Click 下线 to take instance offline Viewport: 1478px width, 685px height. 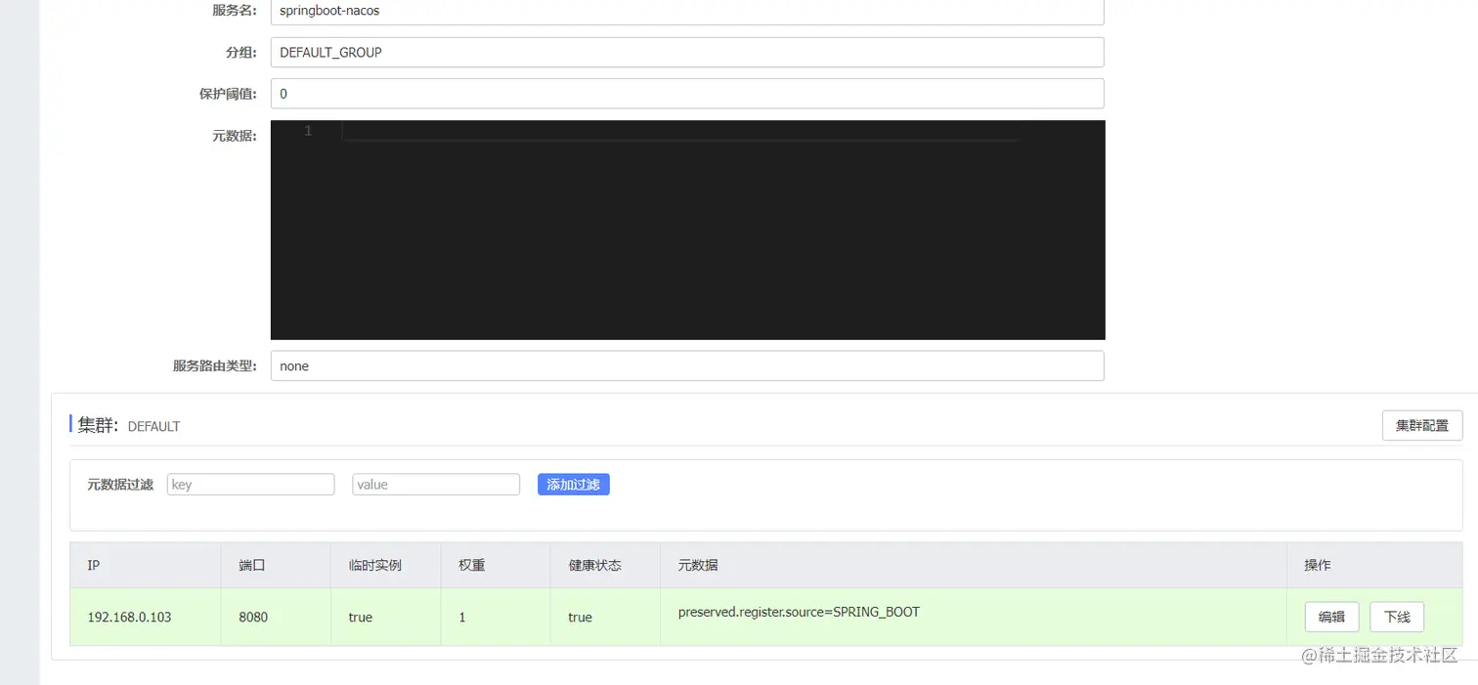1396,617
